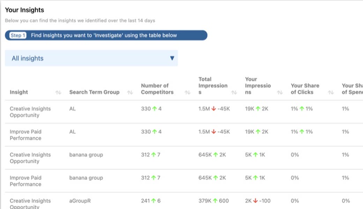This screenshot has height=209, width=363.
Task: Click banana group in the Creative Insights row
Action: 86,155
